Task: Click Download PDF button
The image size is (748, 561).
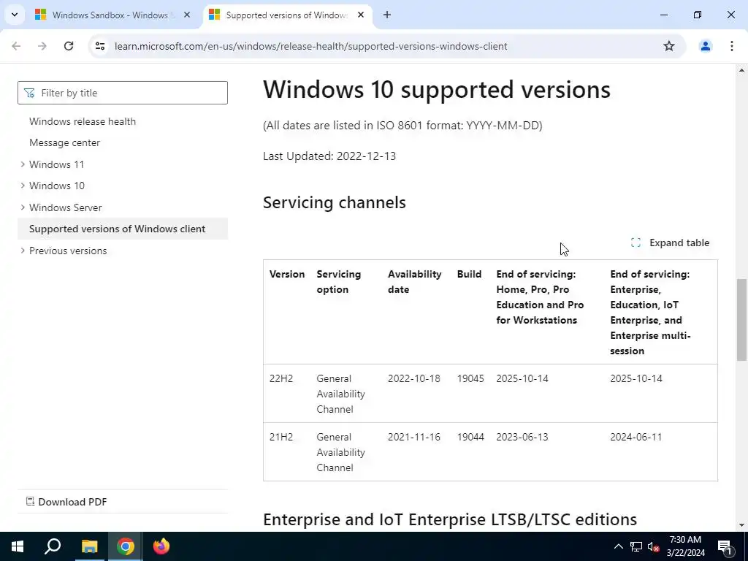Action: pyautogui.click(x=66, y=502)
